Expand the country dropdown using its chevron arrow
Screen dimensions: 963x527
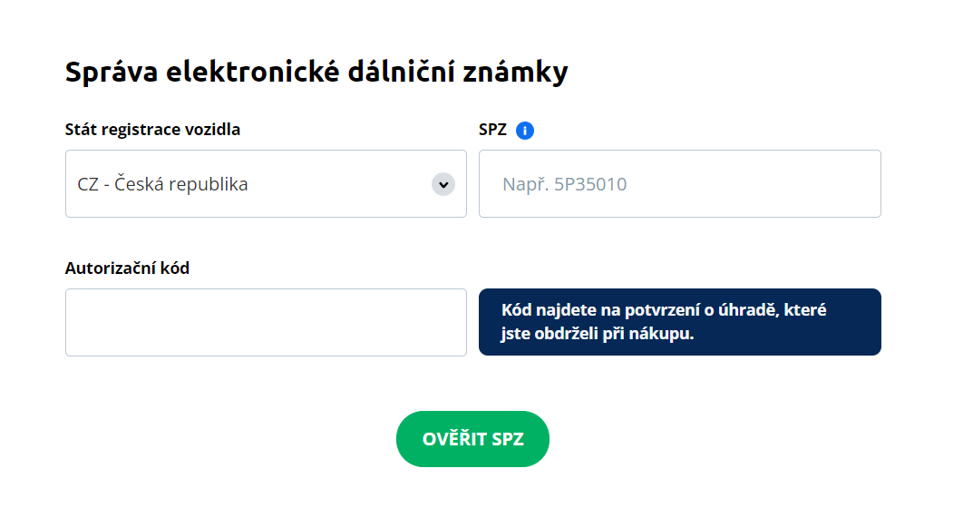tap(443, 184)
